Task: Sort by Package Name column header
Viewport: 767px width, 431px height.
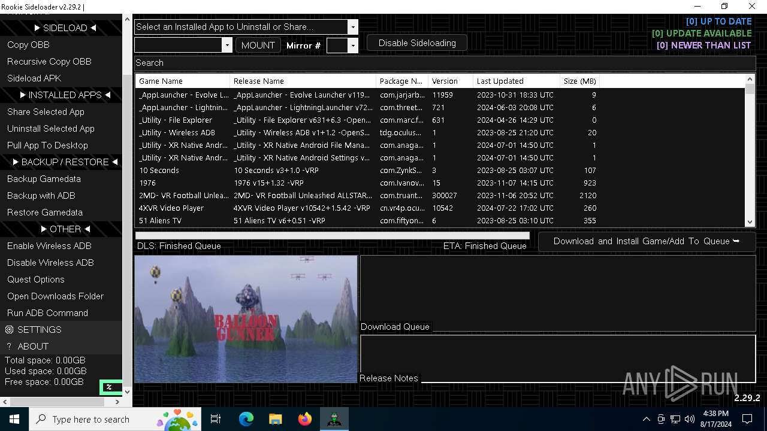Action: [x=402, y=81]
